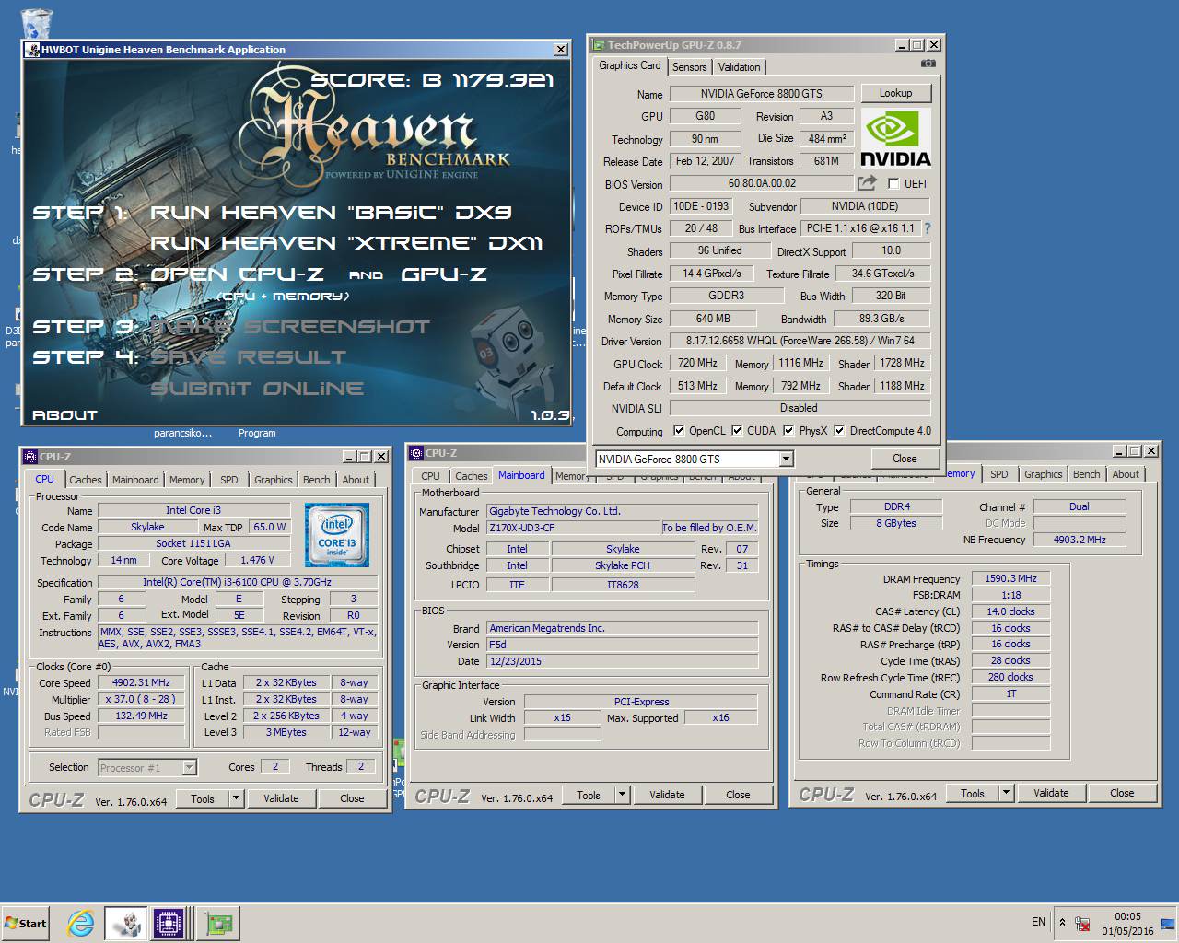The height and width of the screenshot is (943, 1179).
Task: Click the Lookup button in GPU-Z
Action: point(895,93)
